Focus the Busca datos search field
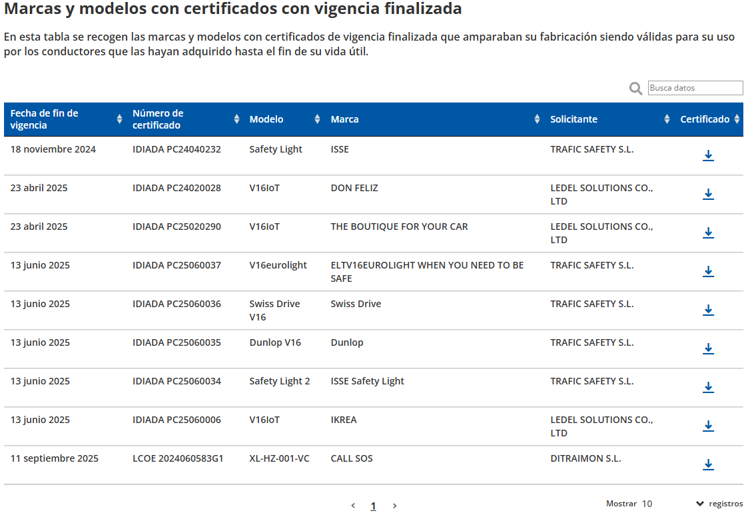 click(x=695, y=88)
